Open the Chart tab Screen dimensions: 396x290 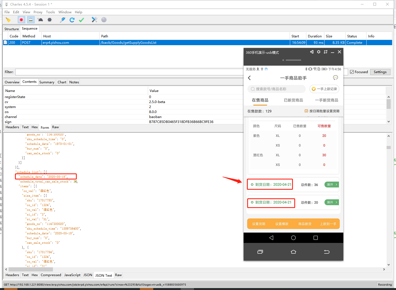click(62, 82)
